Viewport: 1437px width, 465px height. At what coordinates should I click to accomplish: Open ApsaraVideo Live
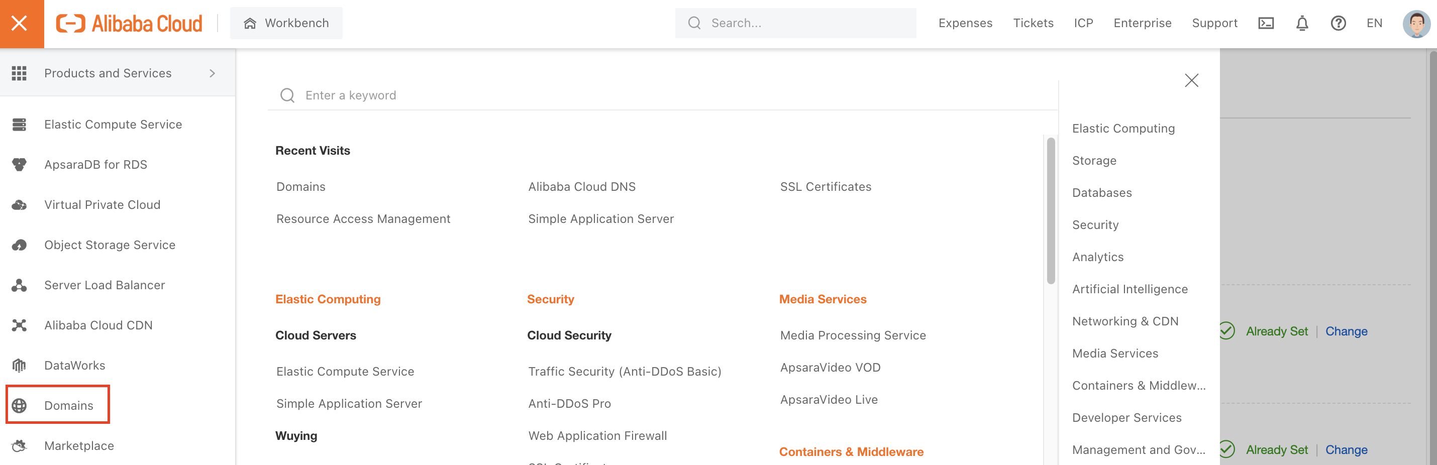coord(829,400)
